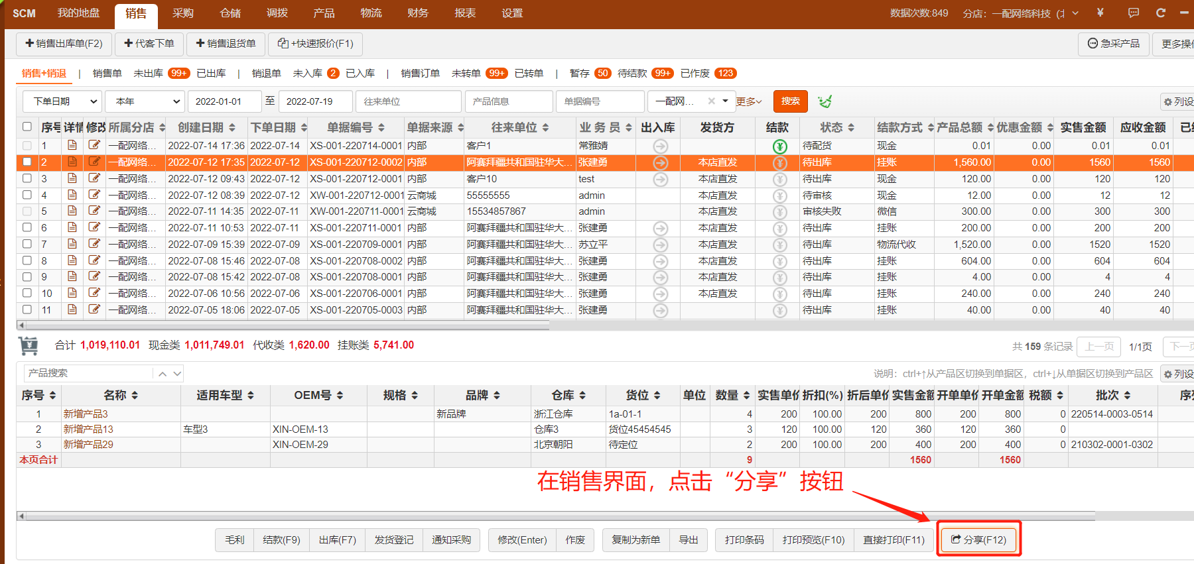
Task: Click stock-out arrow icon for row 8
Action: (x=661, y=261)
